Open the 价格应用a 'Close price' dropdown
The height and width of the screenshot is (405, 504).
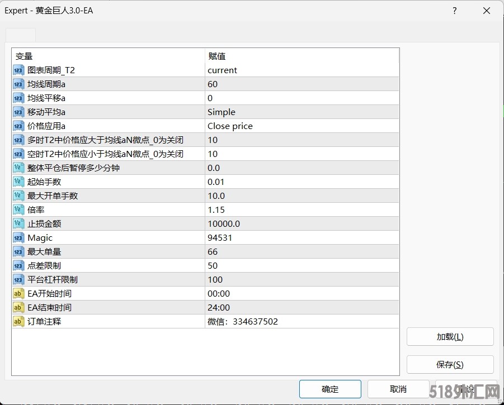point(302,126)
